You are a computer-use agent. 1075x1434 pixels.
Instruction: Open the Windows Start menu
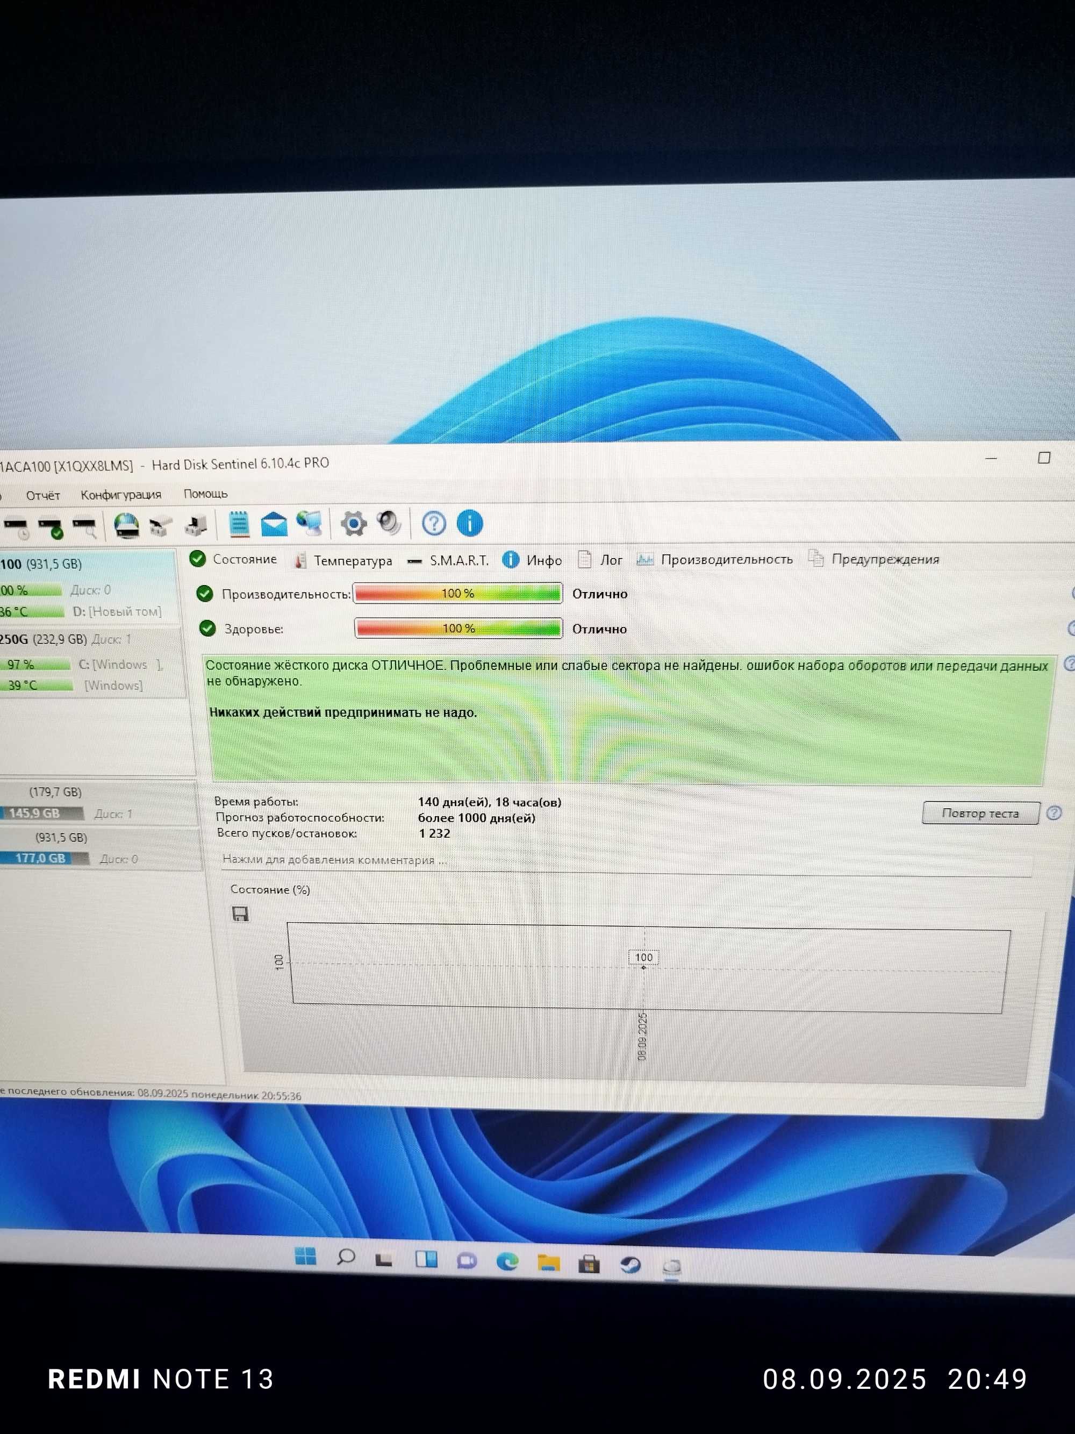coord(305,1257)
